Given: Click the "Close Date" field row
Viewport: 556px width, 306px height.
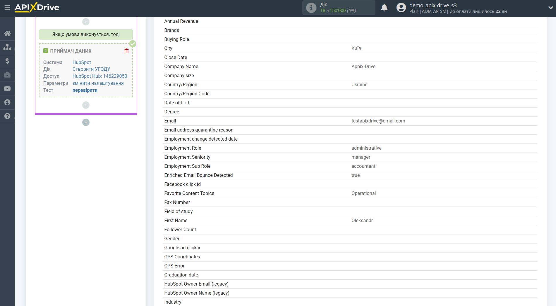Looking at the screenshot, I should pos(350,57).
